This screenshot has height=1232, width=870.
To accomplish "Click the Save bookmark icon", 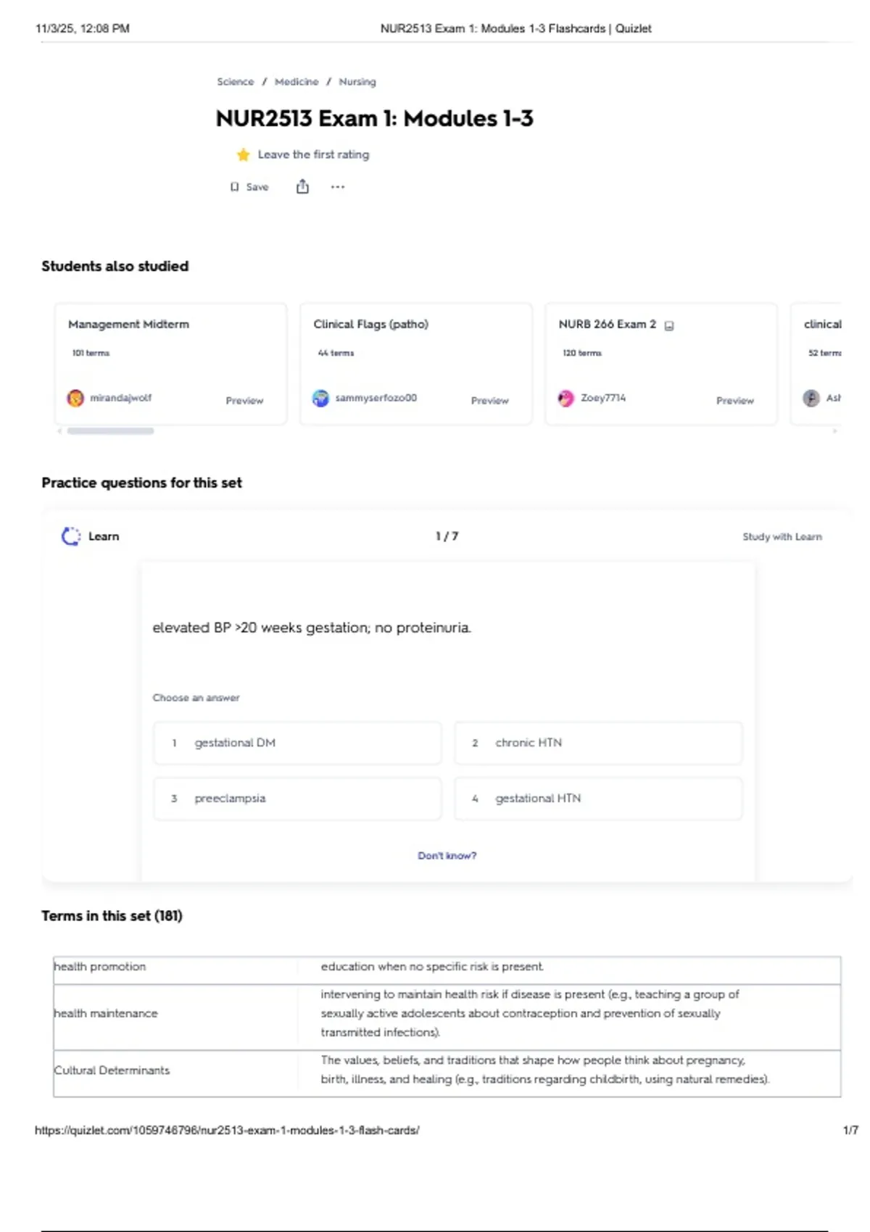I will click(x=234, y=187).
